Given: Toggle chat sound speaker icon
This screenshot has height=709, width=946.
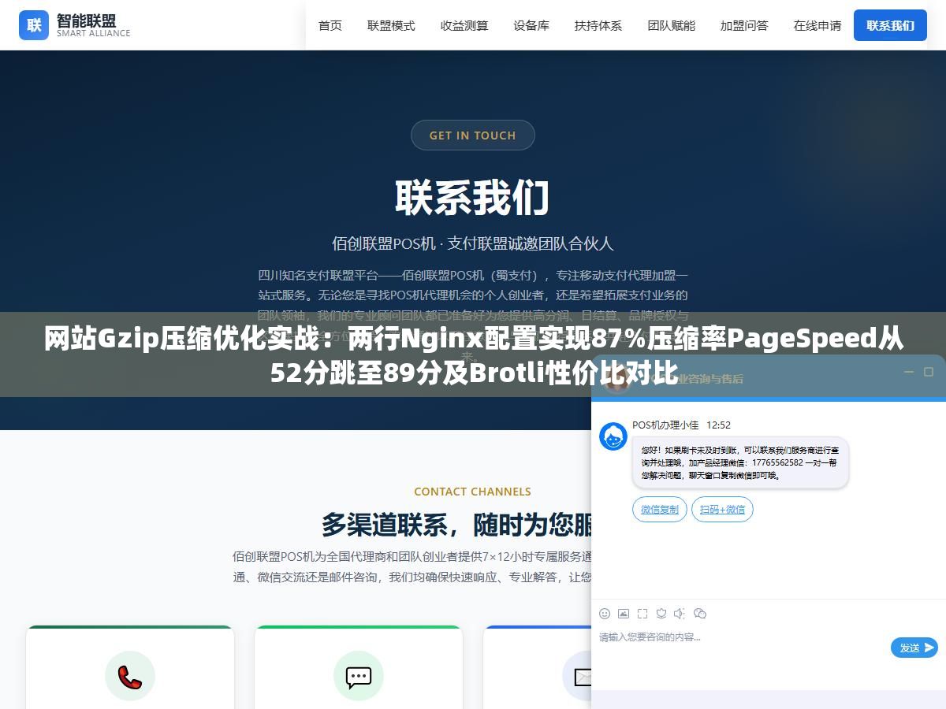Looking at the screenshot, I should click(680, 614).
